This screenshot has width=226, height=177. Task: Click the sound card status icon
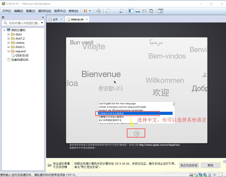pos(205,175)
